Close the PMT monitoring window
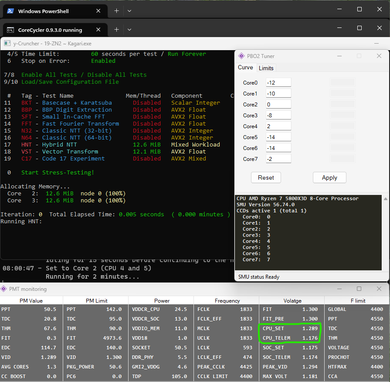 (x=379, y=289)
